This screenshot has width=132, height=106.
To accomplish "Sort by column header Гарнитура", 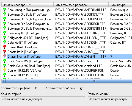I will click(x=120, y=5).
